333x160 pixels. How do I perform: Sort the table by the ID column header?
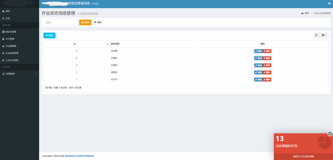coord(77,44)
